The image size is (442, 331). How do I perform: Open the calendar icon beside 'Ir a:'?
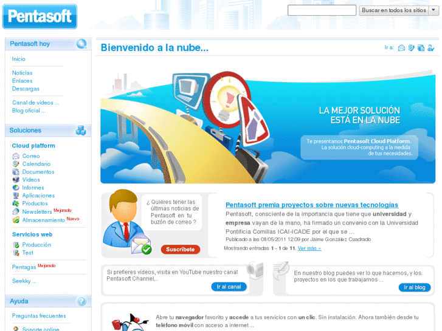(411, 48)
